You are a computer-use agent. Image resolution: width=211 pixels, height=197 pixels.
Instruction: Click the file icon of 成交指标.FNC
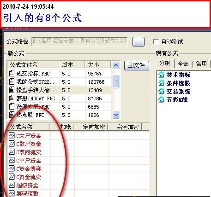pos(12,73)
